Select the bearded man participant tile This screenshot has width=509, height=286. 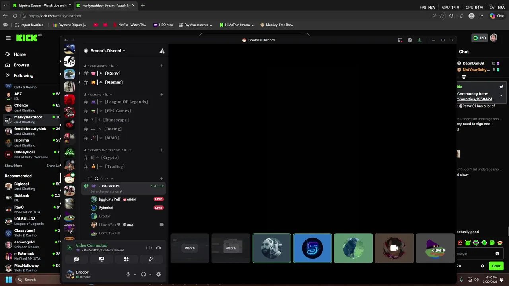272,248
